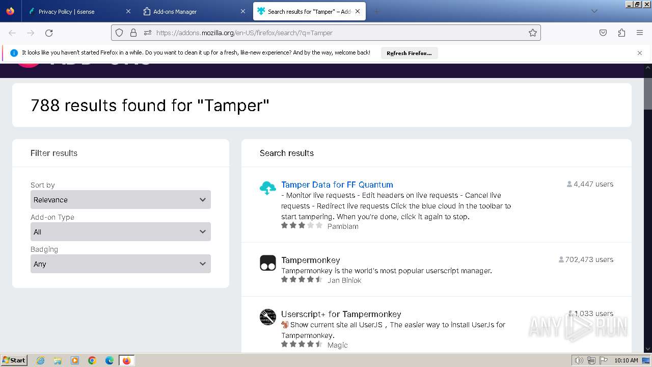
Task: Open the Extensions toolbar button
Action: coord(621,33)
